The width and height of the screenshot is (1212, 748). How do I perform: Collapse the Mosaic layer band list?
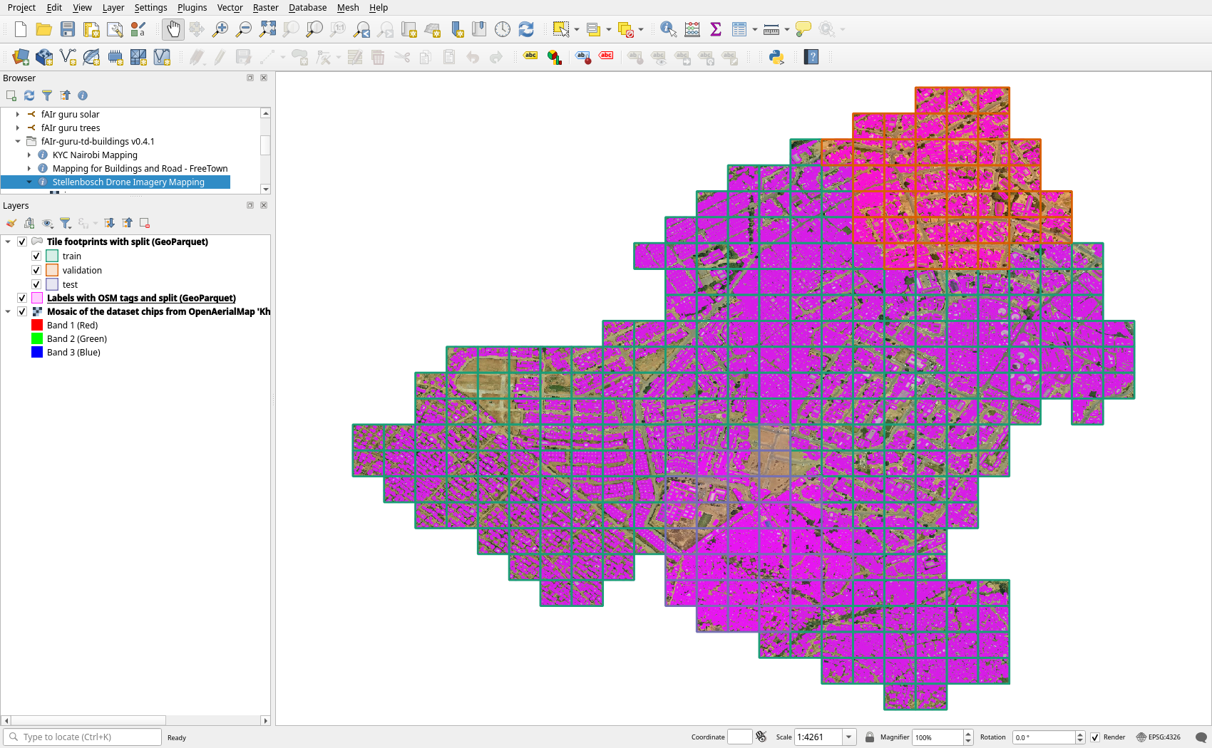pyautogui.click(x=8, y=311)
